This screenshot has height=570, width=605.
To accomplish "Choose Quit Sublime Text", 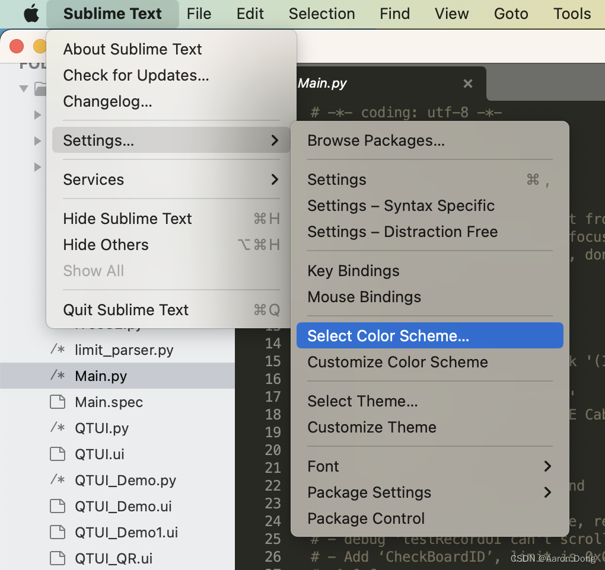I will (x=171, y=310).
